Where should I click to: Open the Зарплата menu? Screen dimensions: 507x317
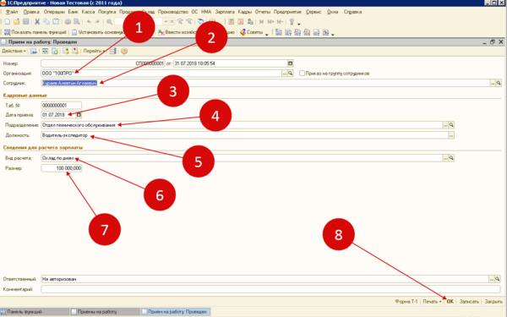(x=225, y=12)
